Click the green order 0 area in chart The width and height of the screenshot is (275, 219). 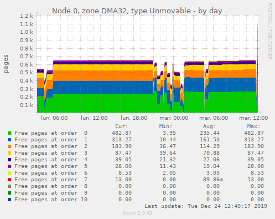[x=103, y=104]
